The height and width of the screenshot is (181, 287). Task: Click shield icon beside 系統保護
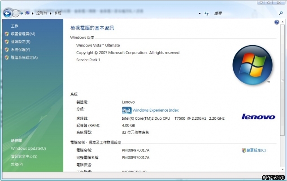(x=7, y=50)
